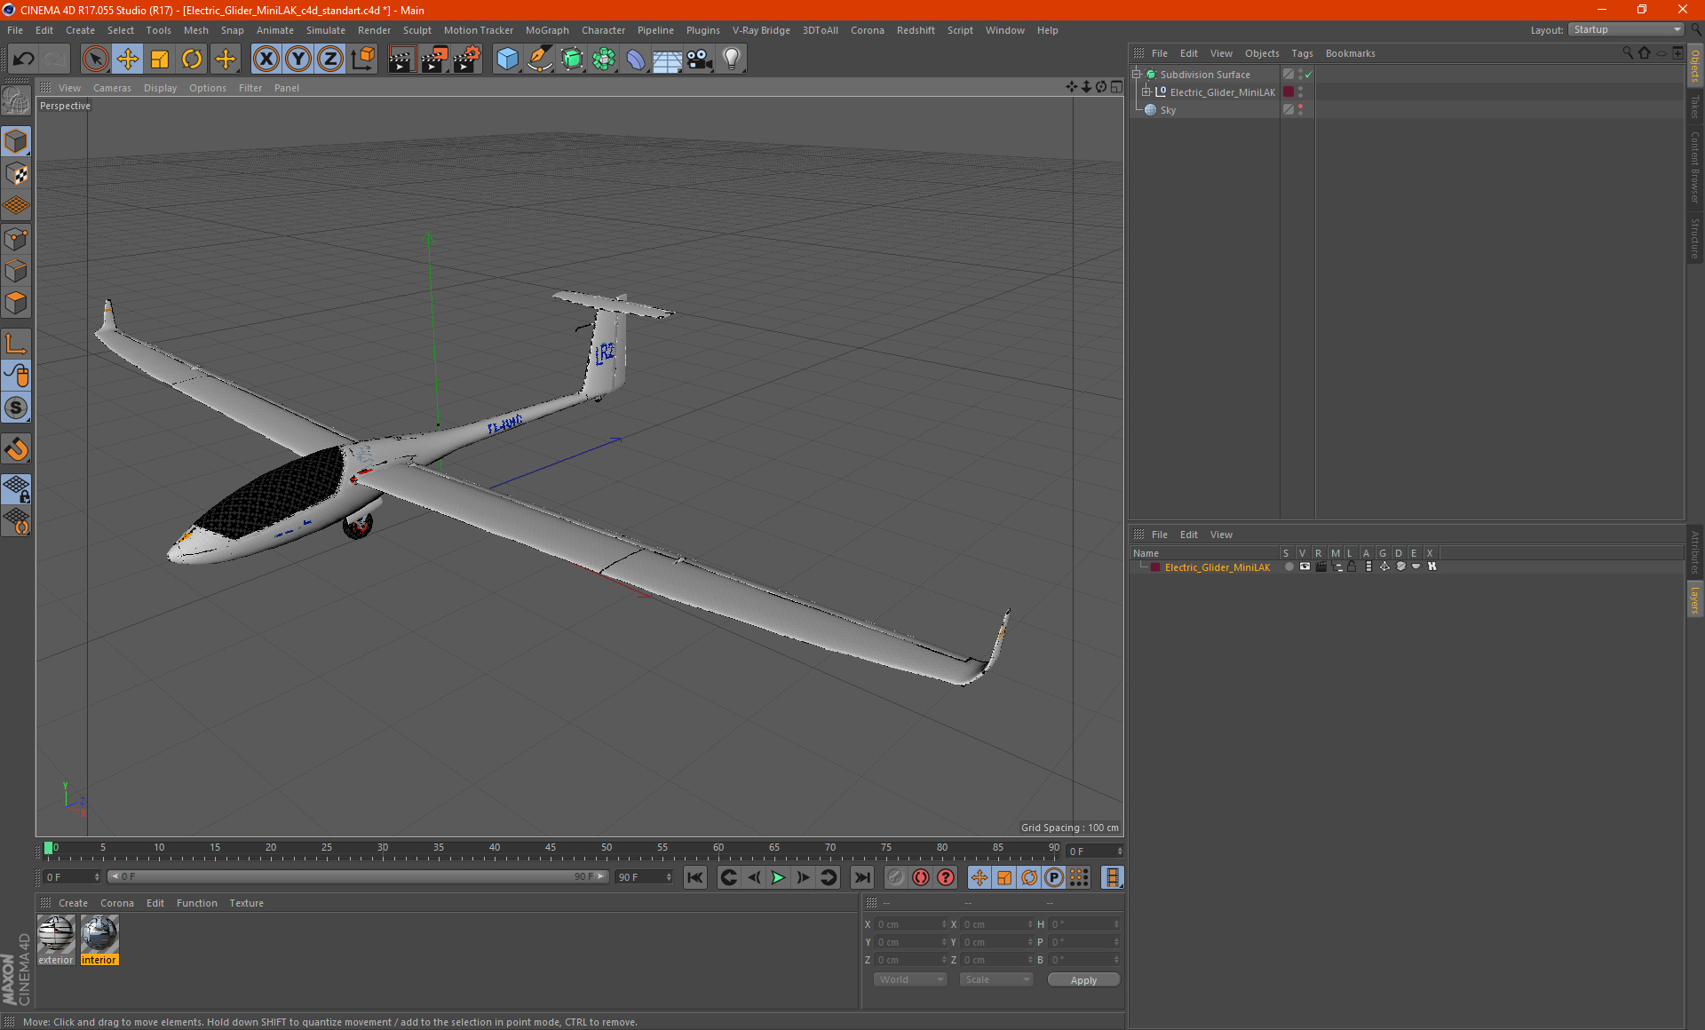Toggle Z axis lock
Image resolution: width=1705 pixels, height=1030 pixels.
tap(330, 59)
